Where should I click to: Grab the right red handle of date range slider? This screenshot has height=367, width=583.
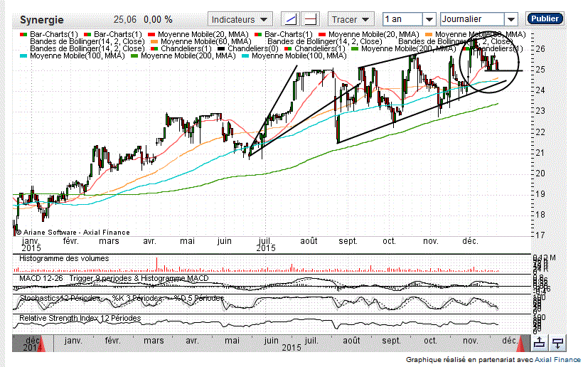click(520, 344)
